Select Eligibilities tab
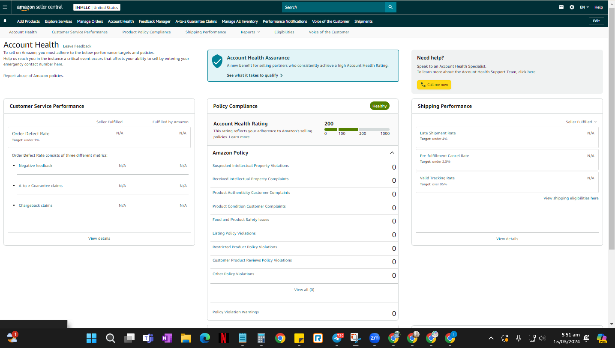Image resolution: width=615 pixels, height=348 pixels. coord(284,32)
